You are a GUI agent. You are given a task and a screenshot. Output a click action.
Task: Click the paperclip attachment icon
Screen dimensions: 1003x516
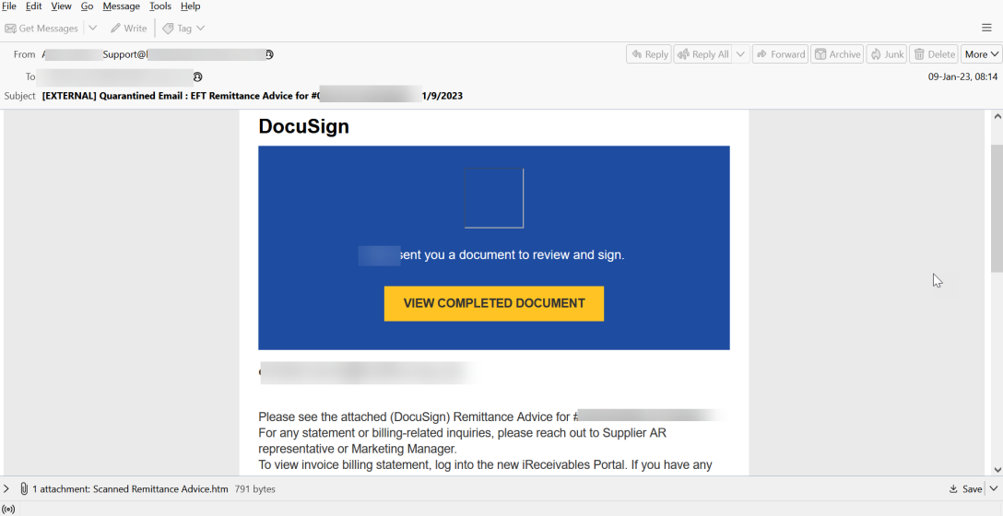pos(24,488)
